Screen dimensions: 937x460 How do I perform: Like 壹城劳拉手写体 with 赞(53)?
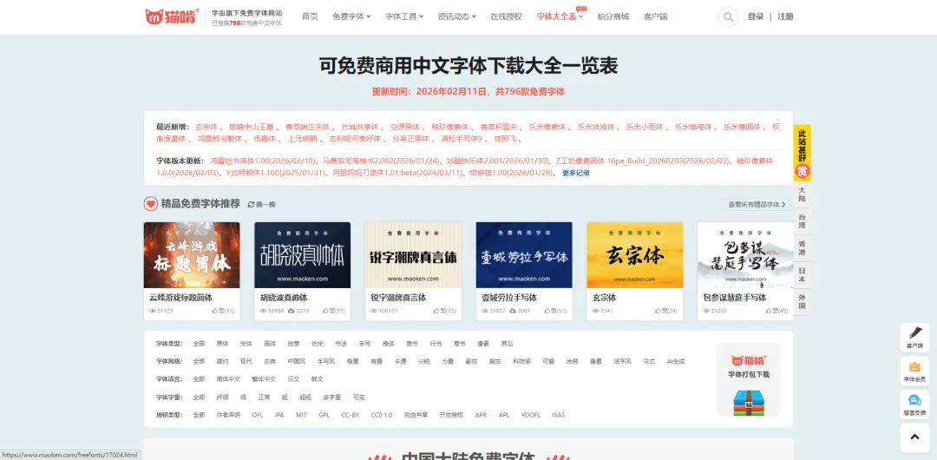click(555, 311)
